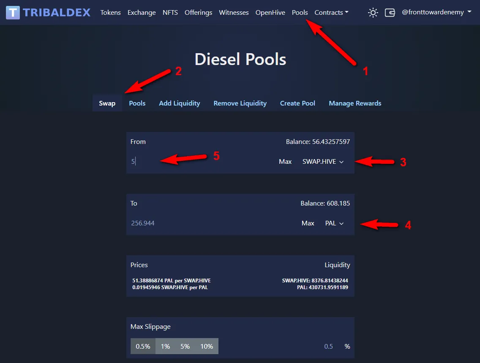The height and width of the screenshot is (363, 480).
Task: Switch to Manage Rewards tab
Action: [355, 103]
